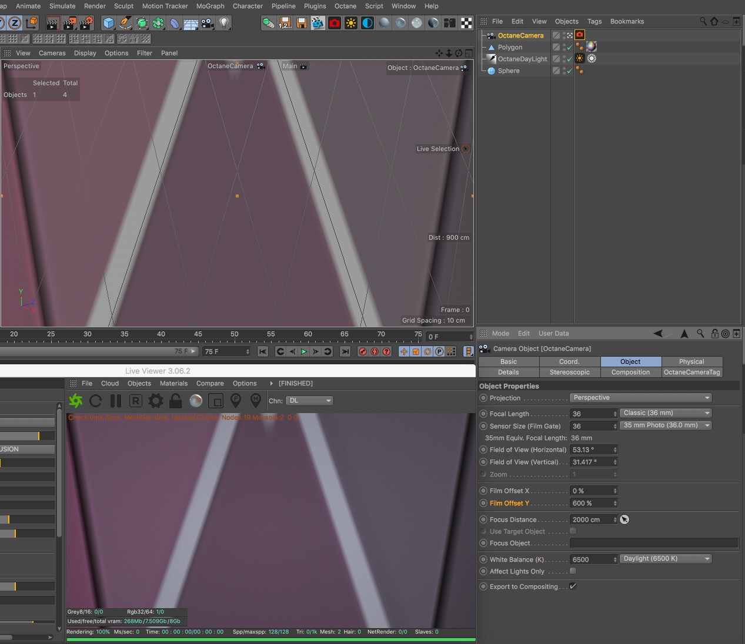Select OctaneDayLight in Object Manager
745x644 pixels.
coord(522,59)
